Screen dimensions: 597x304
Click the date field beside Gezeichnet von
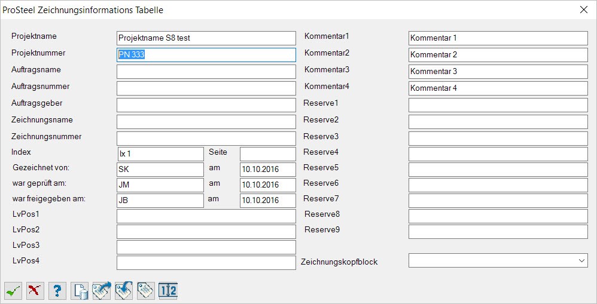(267, 170)
